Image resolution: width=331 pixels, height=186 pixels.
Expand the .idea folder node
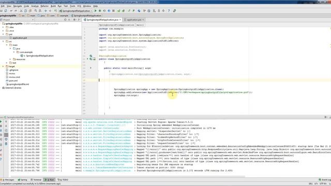[3, 27]
